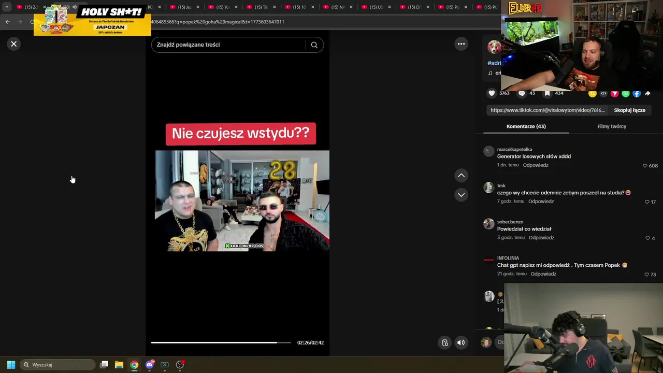Click comment text 'Generator losowych słów xddd'
The width and height of the screenshot is (663, 373).
534,156
